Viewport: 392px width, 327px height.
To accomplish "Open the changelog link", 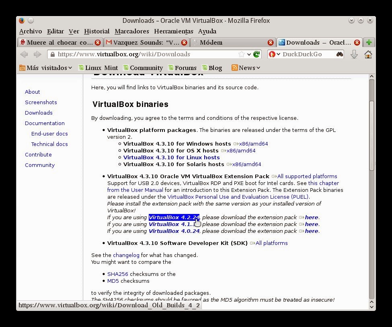I will 126,255.
